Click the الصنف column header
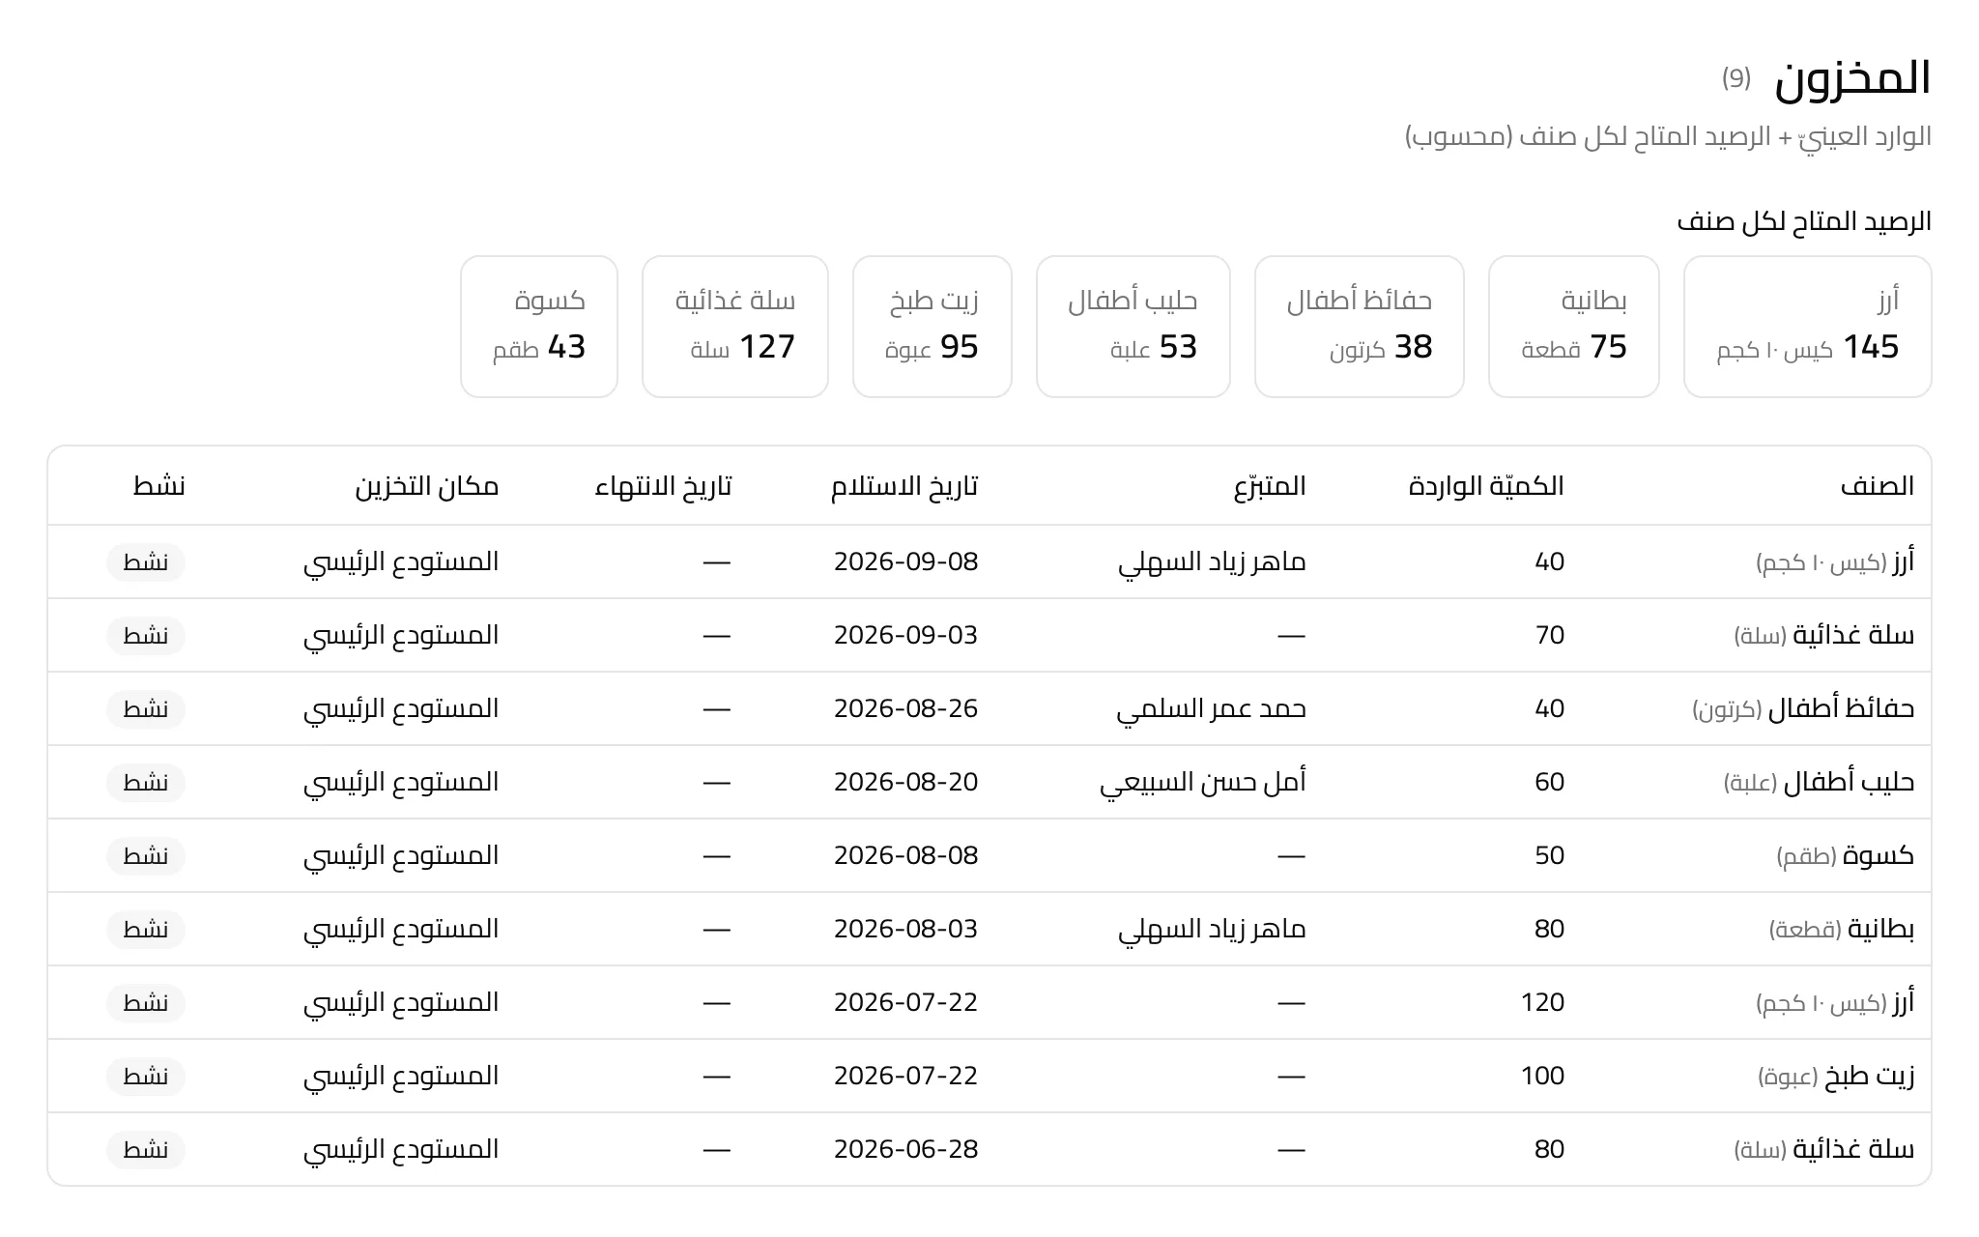Screen dimensions: 1979x1237 1878,486
